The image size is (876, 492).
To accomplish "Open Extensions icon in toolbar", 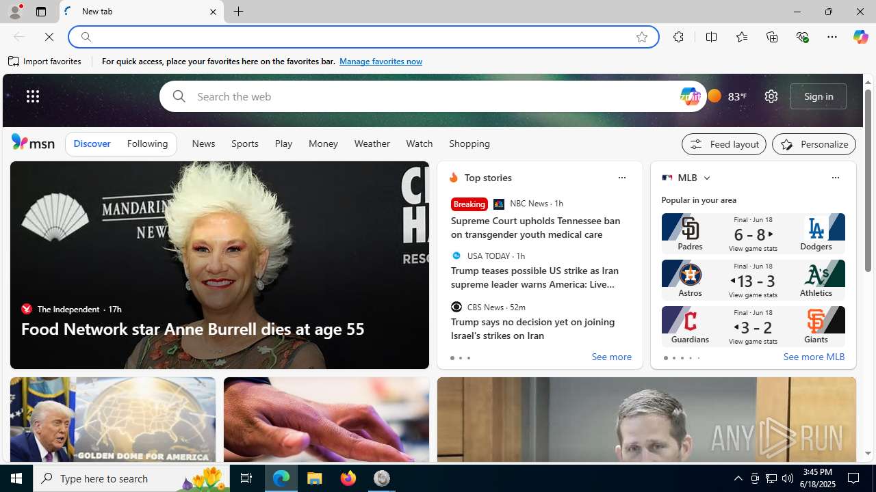I will [678, 37].
